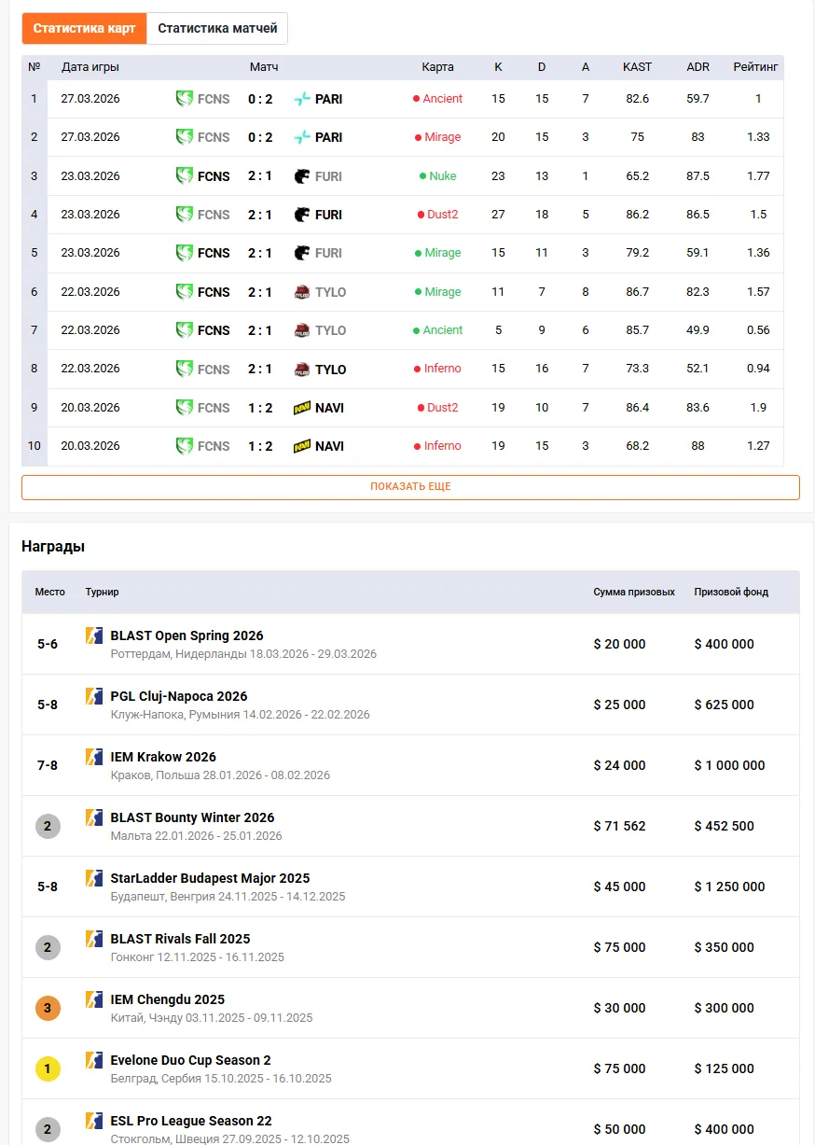Click the 2 : 1 score in row 4
This screenshot has width=815, height=1145.
point(260,215)
